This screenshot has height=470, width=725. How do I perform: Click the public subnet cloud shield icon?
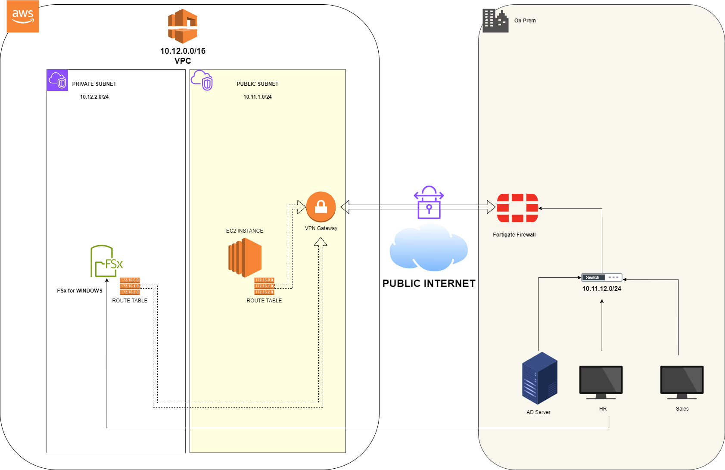(202, 80)
